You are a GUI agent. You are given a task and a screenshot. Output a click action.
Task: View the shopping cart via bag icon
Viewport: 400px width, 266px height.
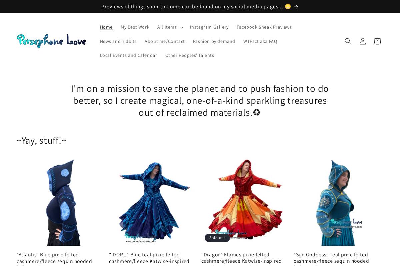(377, 41)
